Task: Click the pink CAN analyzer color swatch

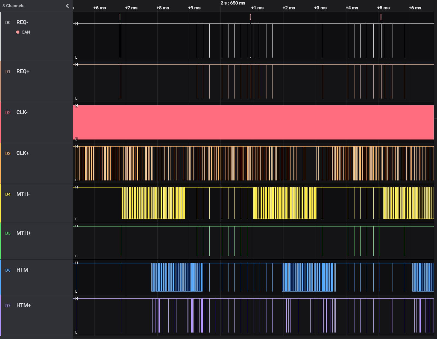Action: tap(18, 32)
